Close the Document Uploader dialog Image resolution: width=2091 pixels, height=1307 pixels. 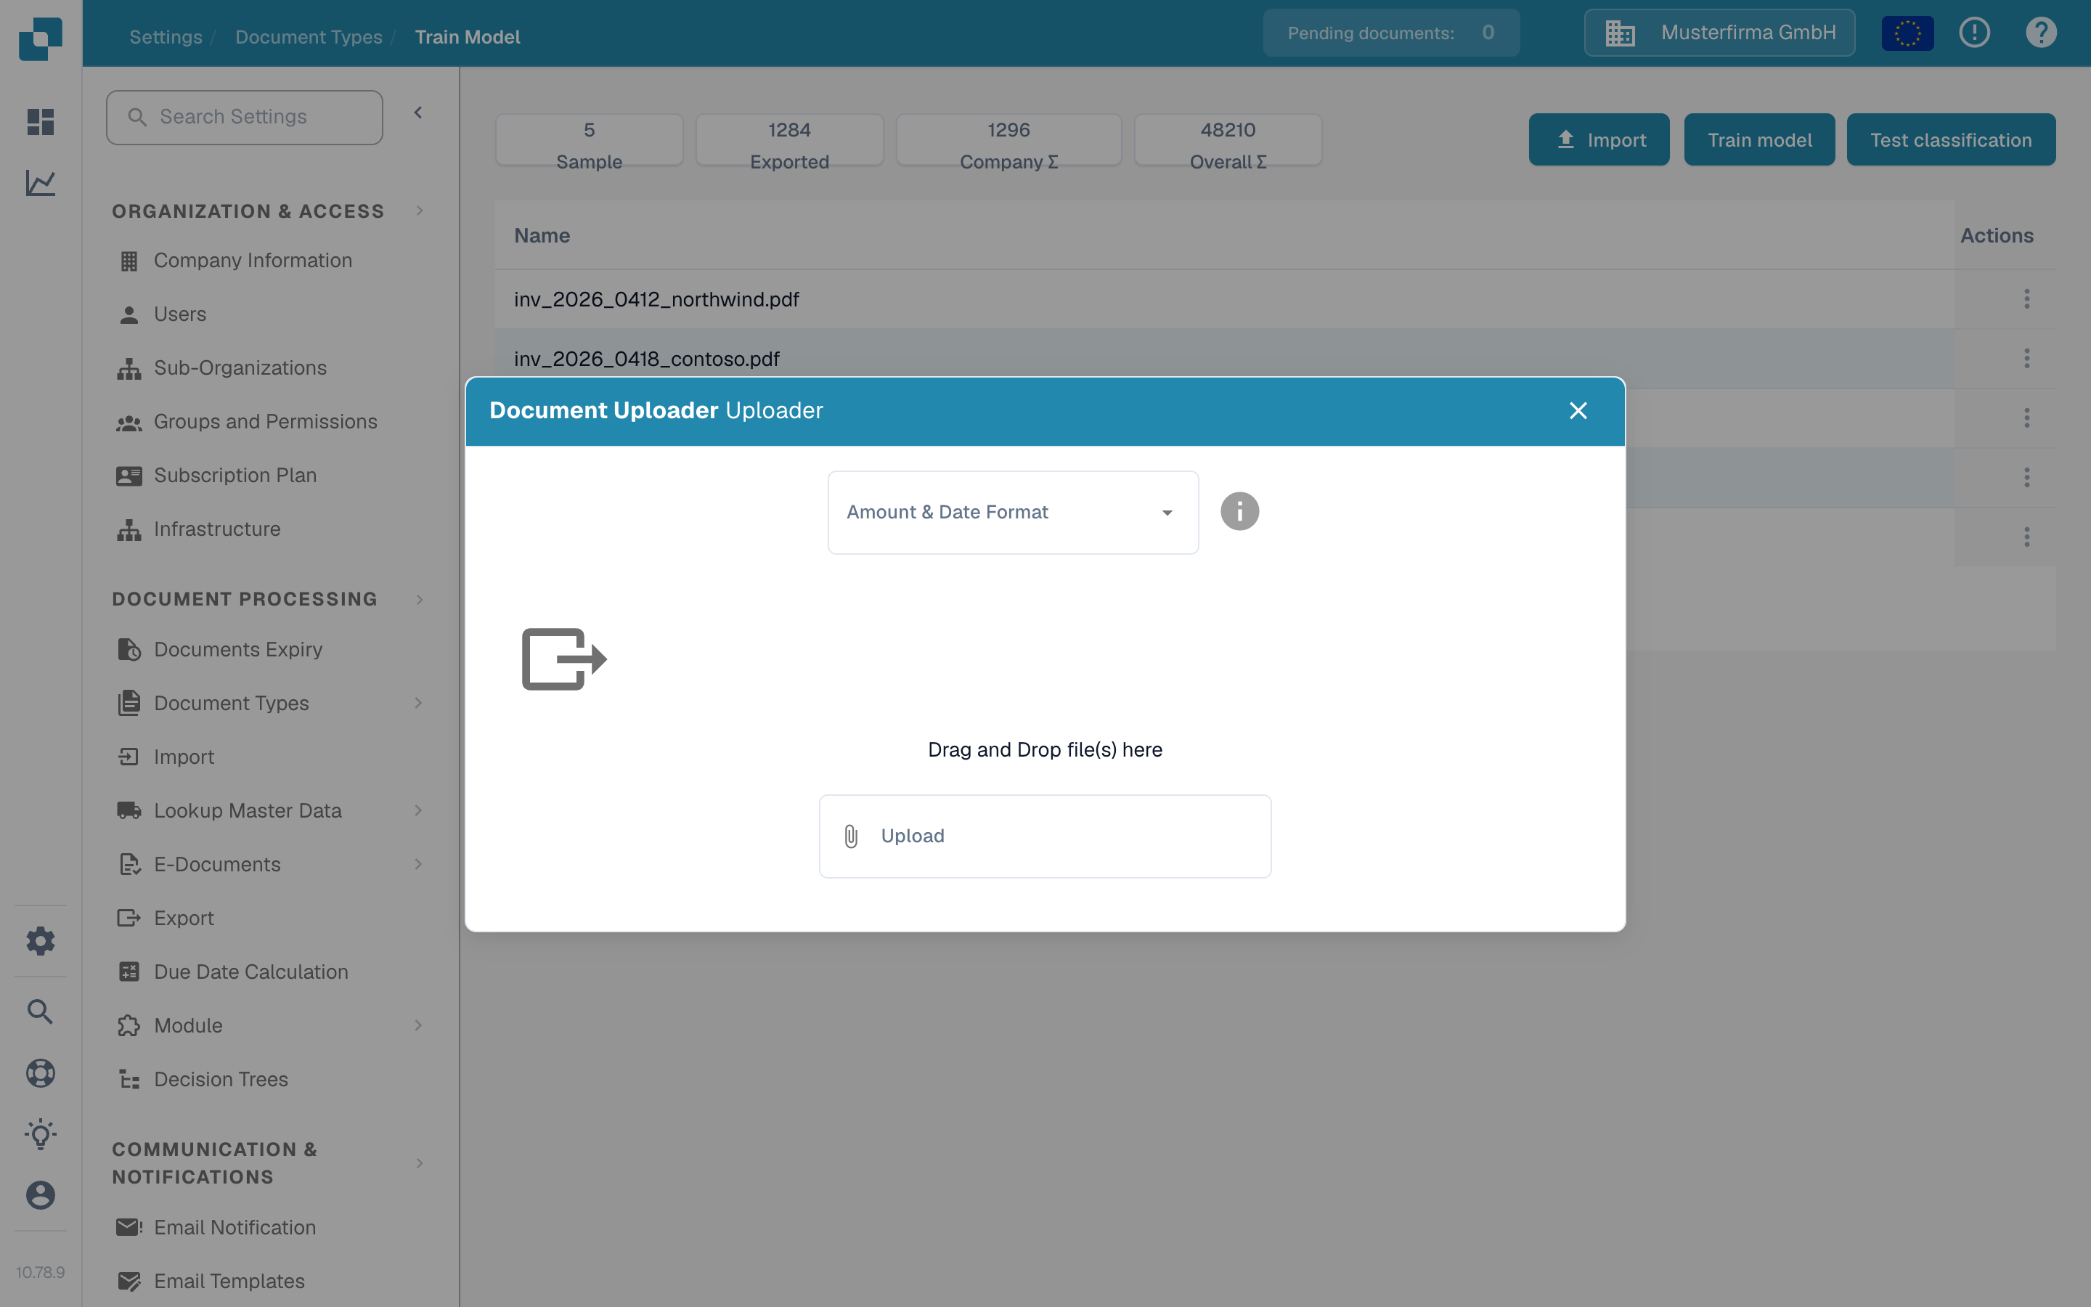tap(1578, 410)
